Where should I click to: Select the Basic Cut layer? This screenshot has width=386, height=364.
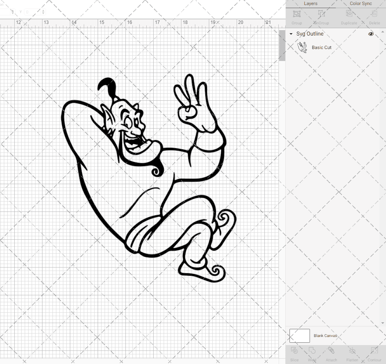point(322,47)
